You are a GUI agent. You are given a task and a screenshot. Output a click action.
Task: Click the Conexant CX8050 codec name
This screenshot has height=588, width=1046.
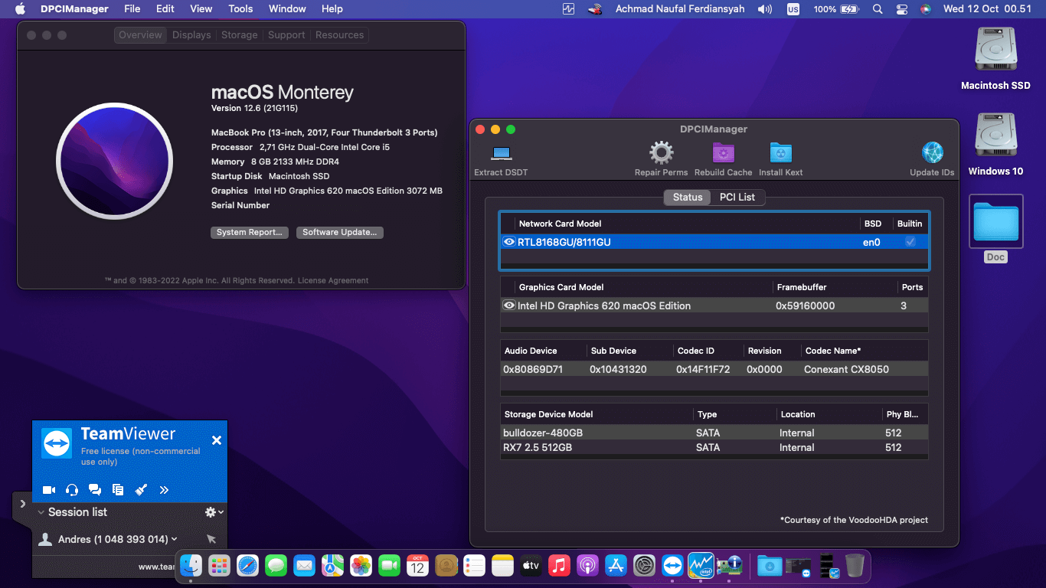[x=846, y=369]
